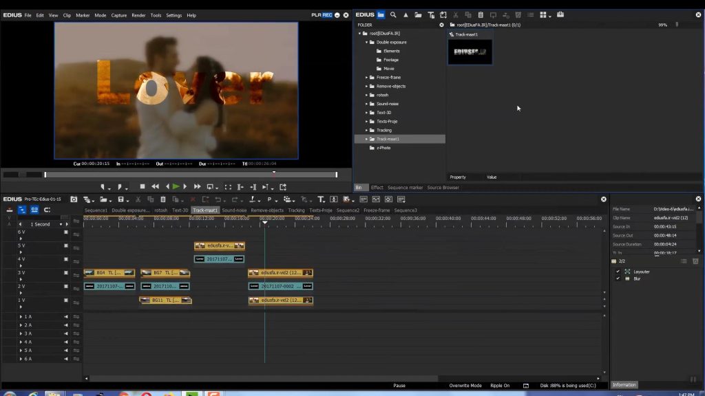Select the edusfa.ir-vid2 clip on 3 V track
The height and width of the screenshot is (396, 705).
tap(281, 272)
